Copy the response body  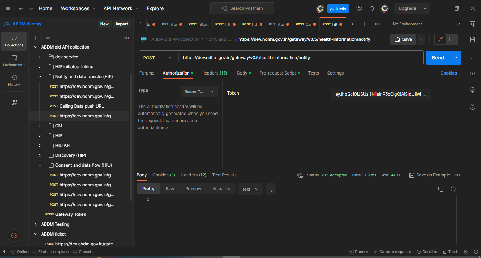point(441,189)
